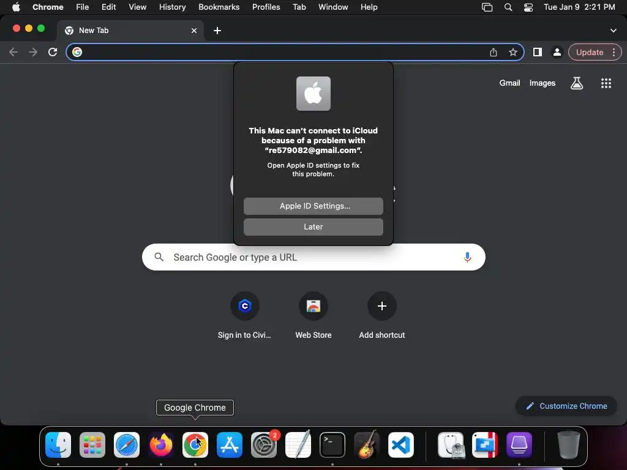Image resolution: width=627 pixels, height=470 pixels.
Task: Open the Chrome application menu
Action: pos(48,7)
